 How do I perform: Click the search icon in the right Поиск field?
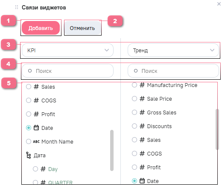136,71
